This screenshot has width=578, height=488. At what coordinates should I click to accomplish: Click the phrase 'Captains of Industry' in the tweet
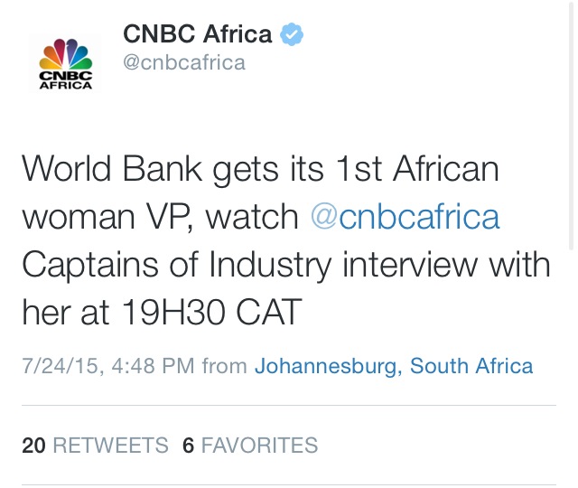[x=177, y=266]
